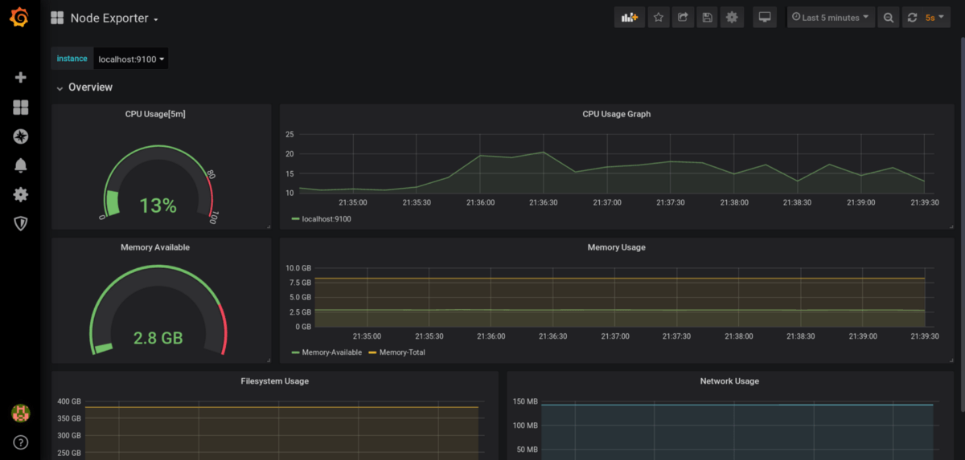Open Explore compass icon in sidebar

point(21,136)
